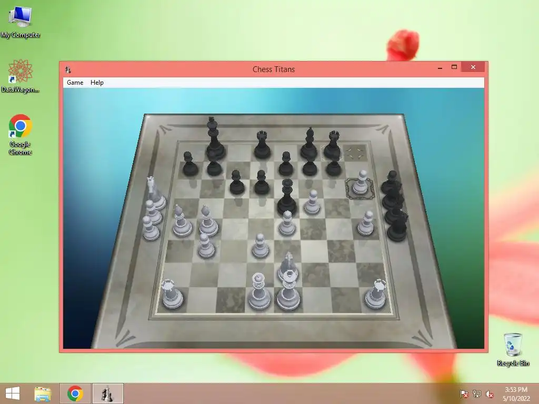This screenshot has width=539, height=404.
Task: Open File Explorer from the taskbar
Action: pos(43,393)
